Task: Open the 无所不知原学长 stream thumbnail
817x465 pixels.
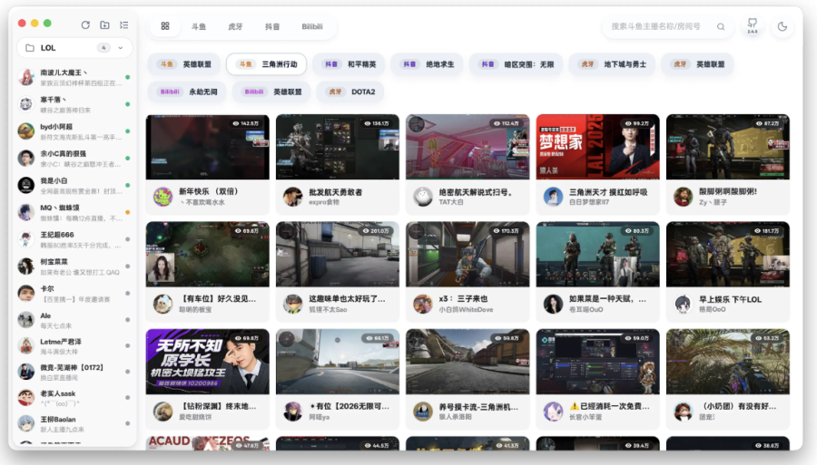Action: (207, 362)
